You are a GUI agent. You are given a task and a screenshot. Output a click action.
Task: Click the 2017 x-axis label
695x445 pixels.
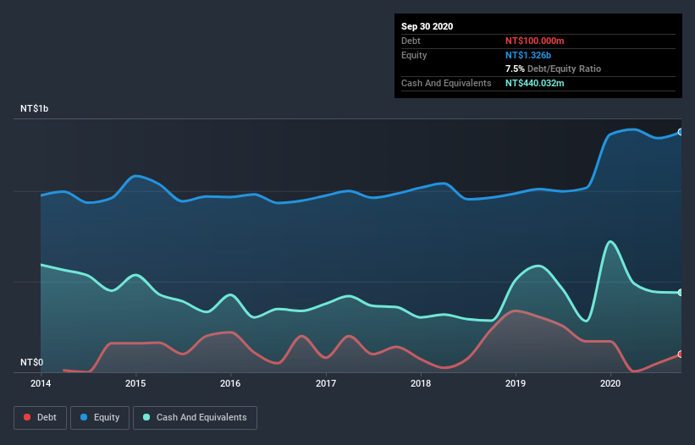(326, 383)
